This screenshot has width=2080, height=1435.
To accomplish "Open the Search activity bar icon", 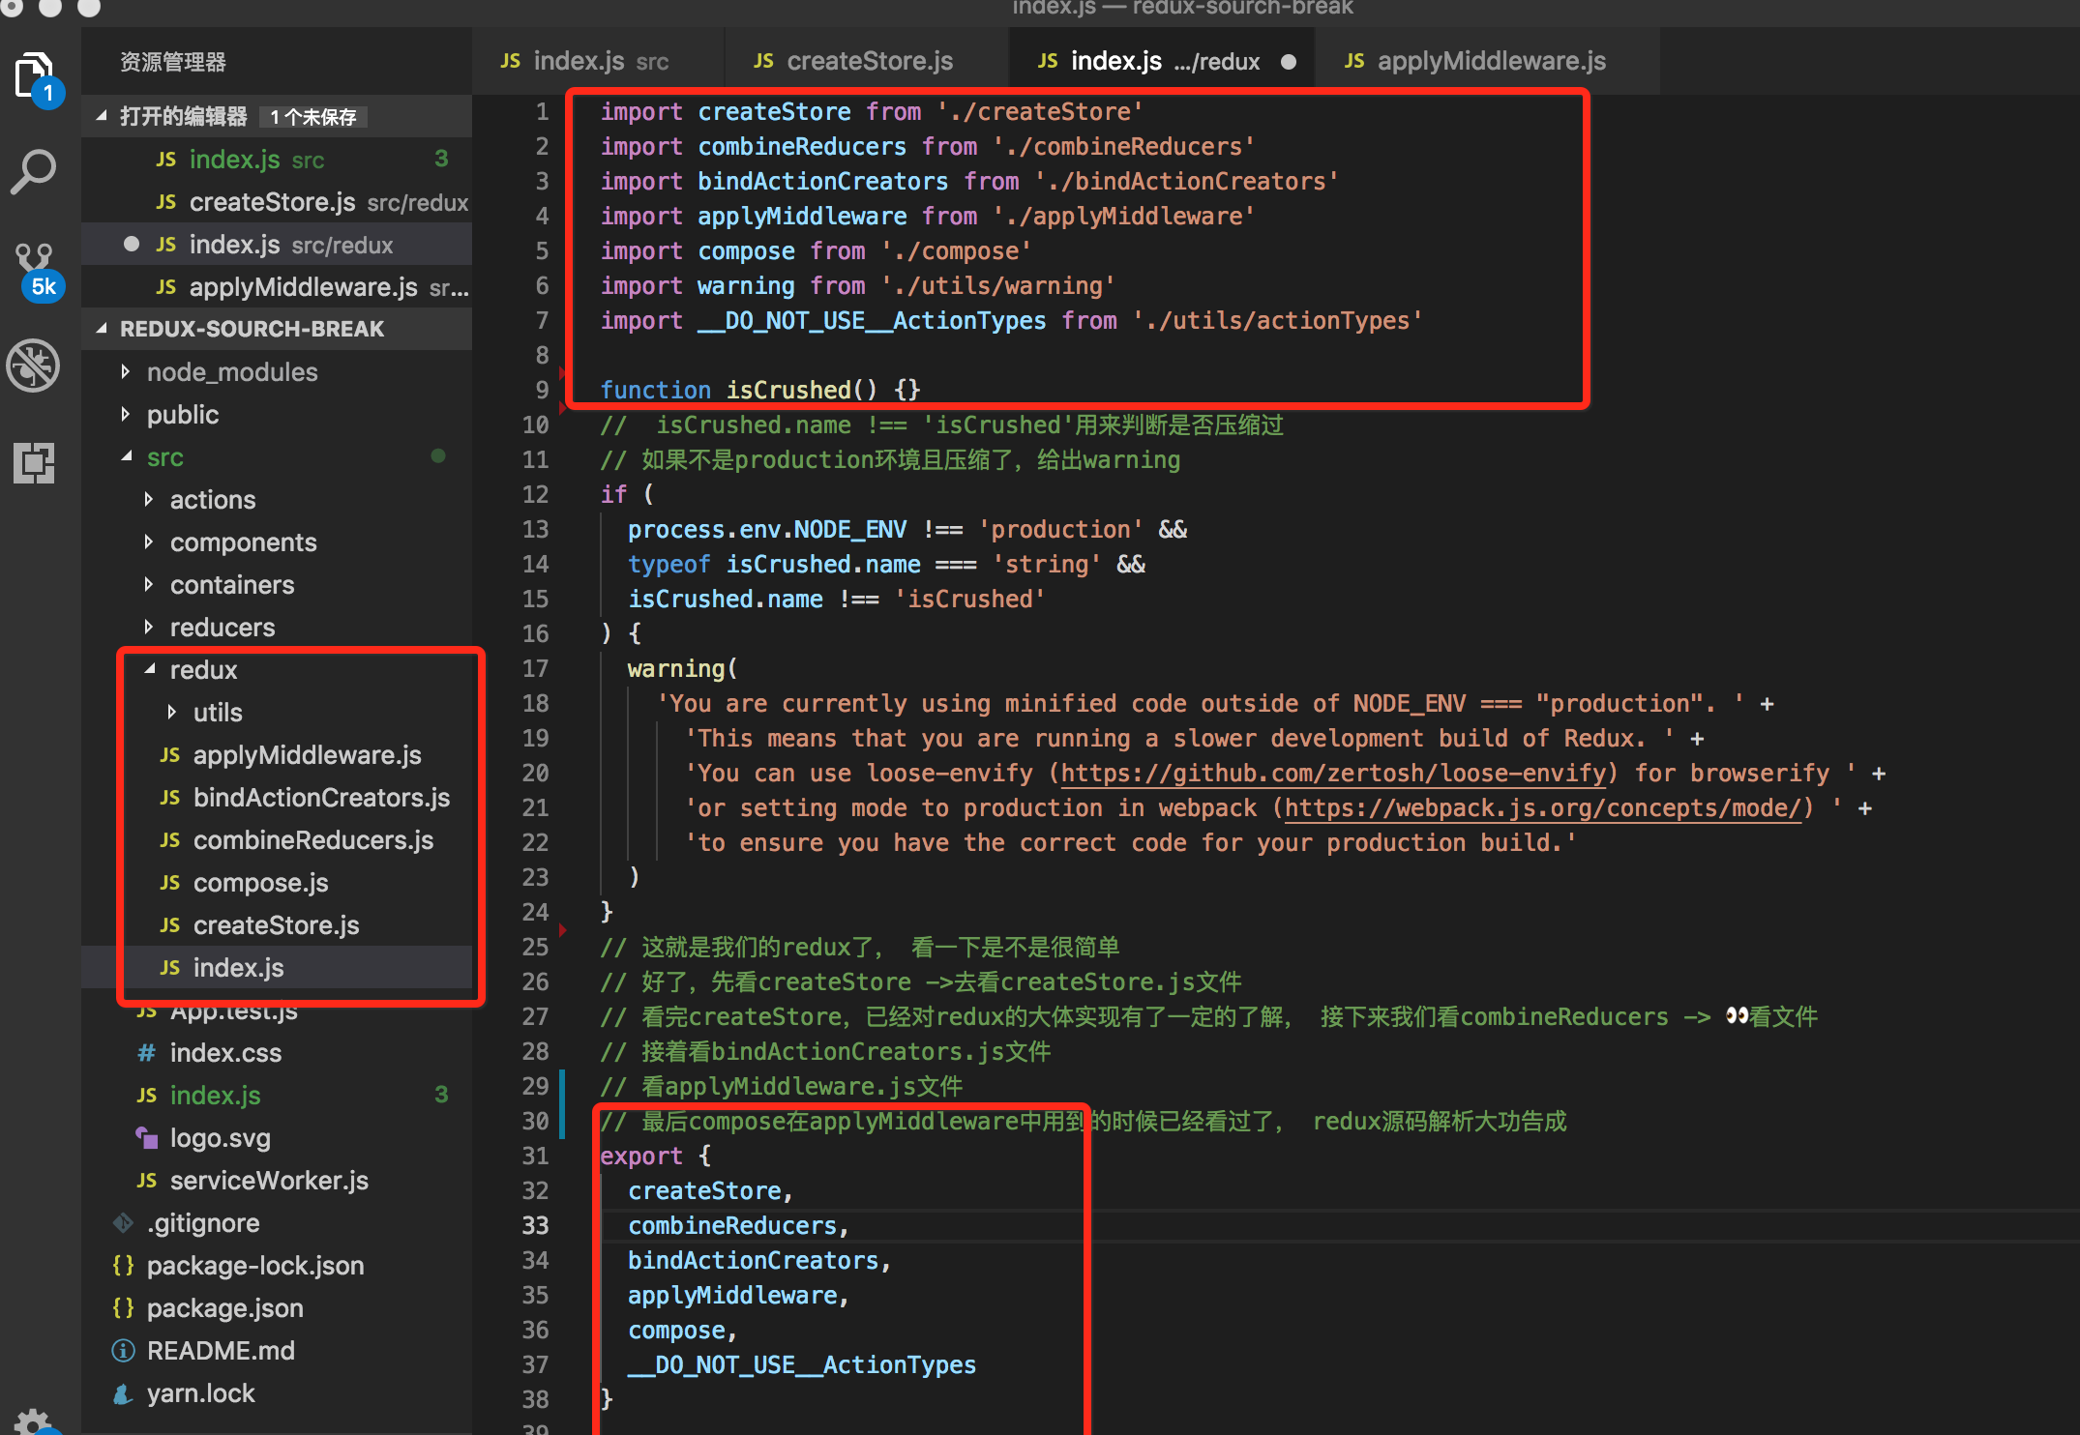I will coord(35,172).
